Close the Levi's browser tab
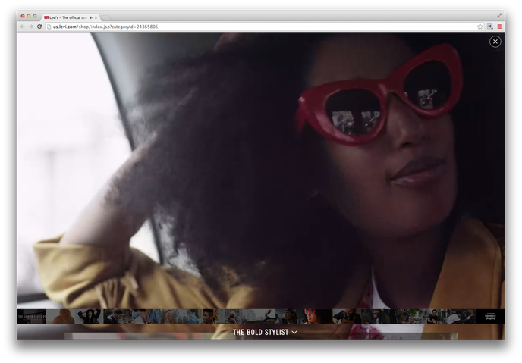The image size is (522, 363). coord(96,17)
